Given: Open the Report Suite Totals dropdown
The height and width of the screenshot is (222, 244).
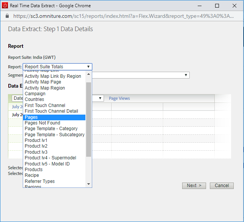Looking at the screenshot, I should (x=57, y=67).
